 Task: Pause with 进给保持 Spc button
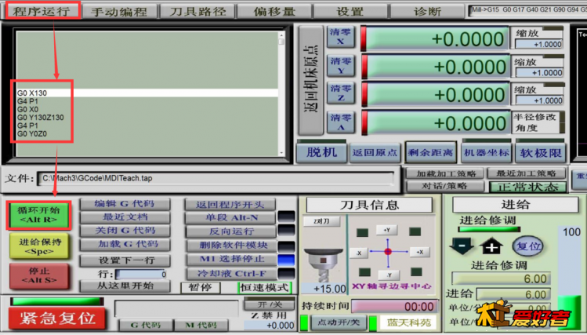(x=39, y=246)
